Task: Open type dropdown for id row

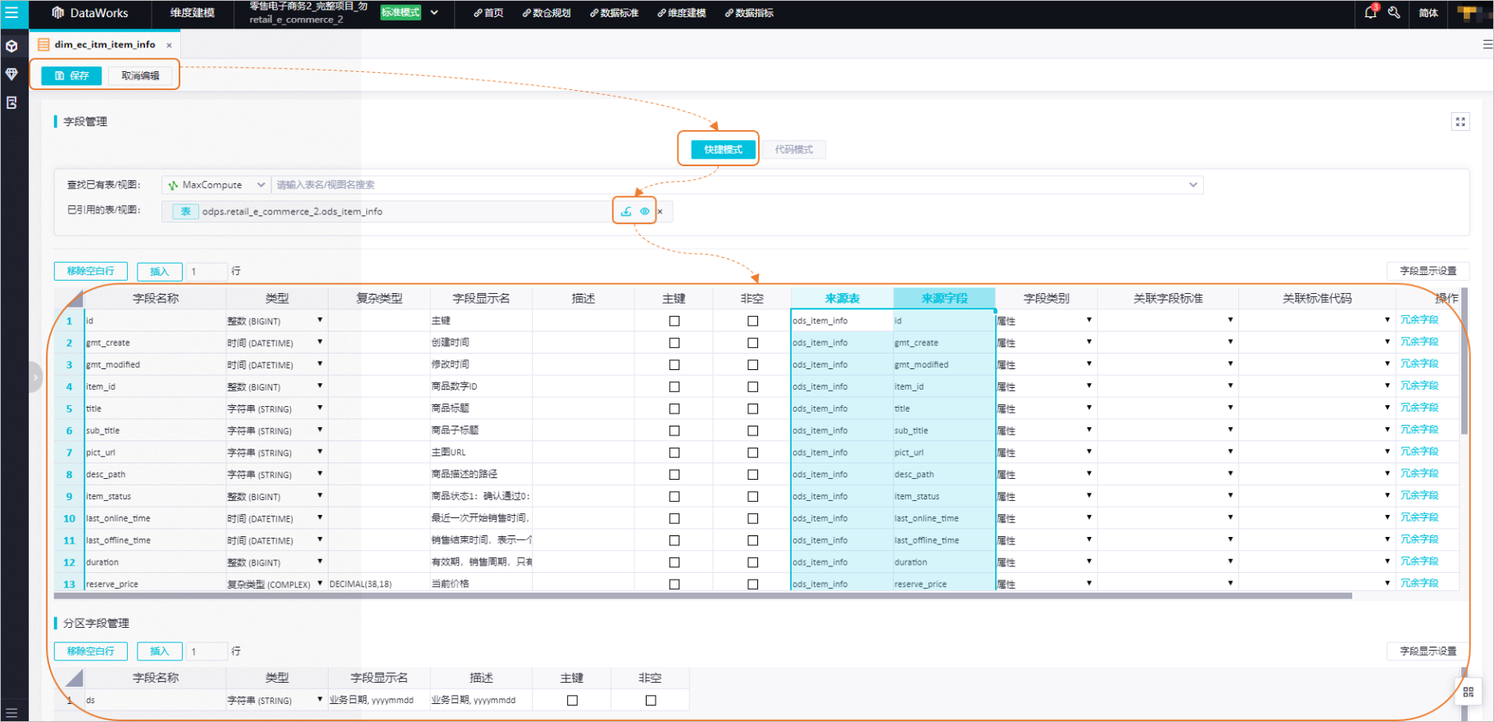Action: pyautogui.click(x=320, y=320)
